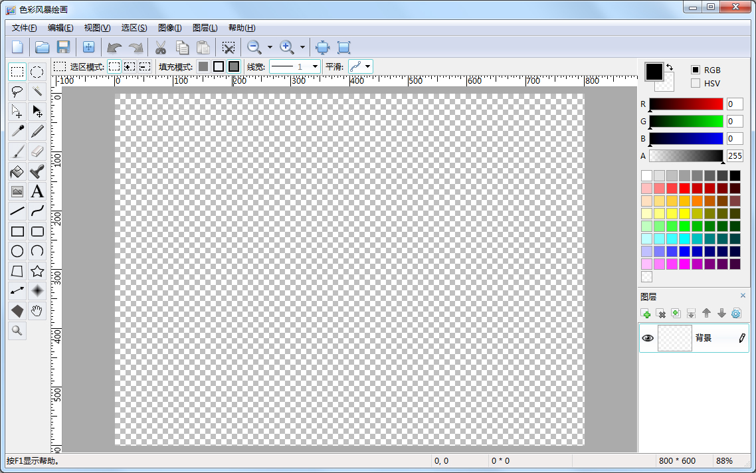This screenshot has height=473, width=756.
Task: Pick the Star shape tool
Action: click(x=37, y=271)
